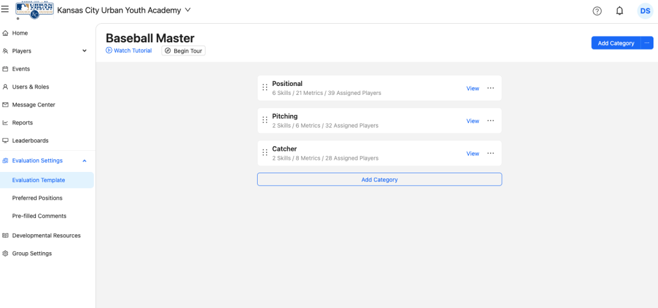This screenshot has height=308, width=658.
Task: Click the Catcher category drag handle
Action: click(265, 153)
